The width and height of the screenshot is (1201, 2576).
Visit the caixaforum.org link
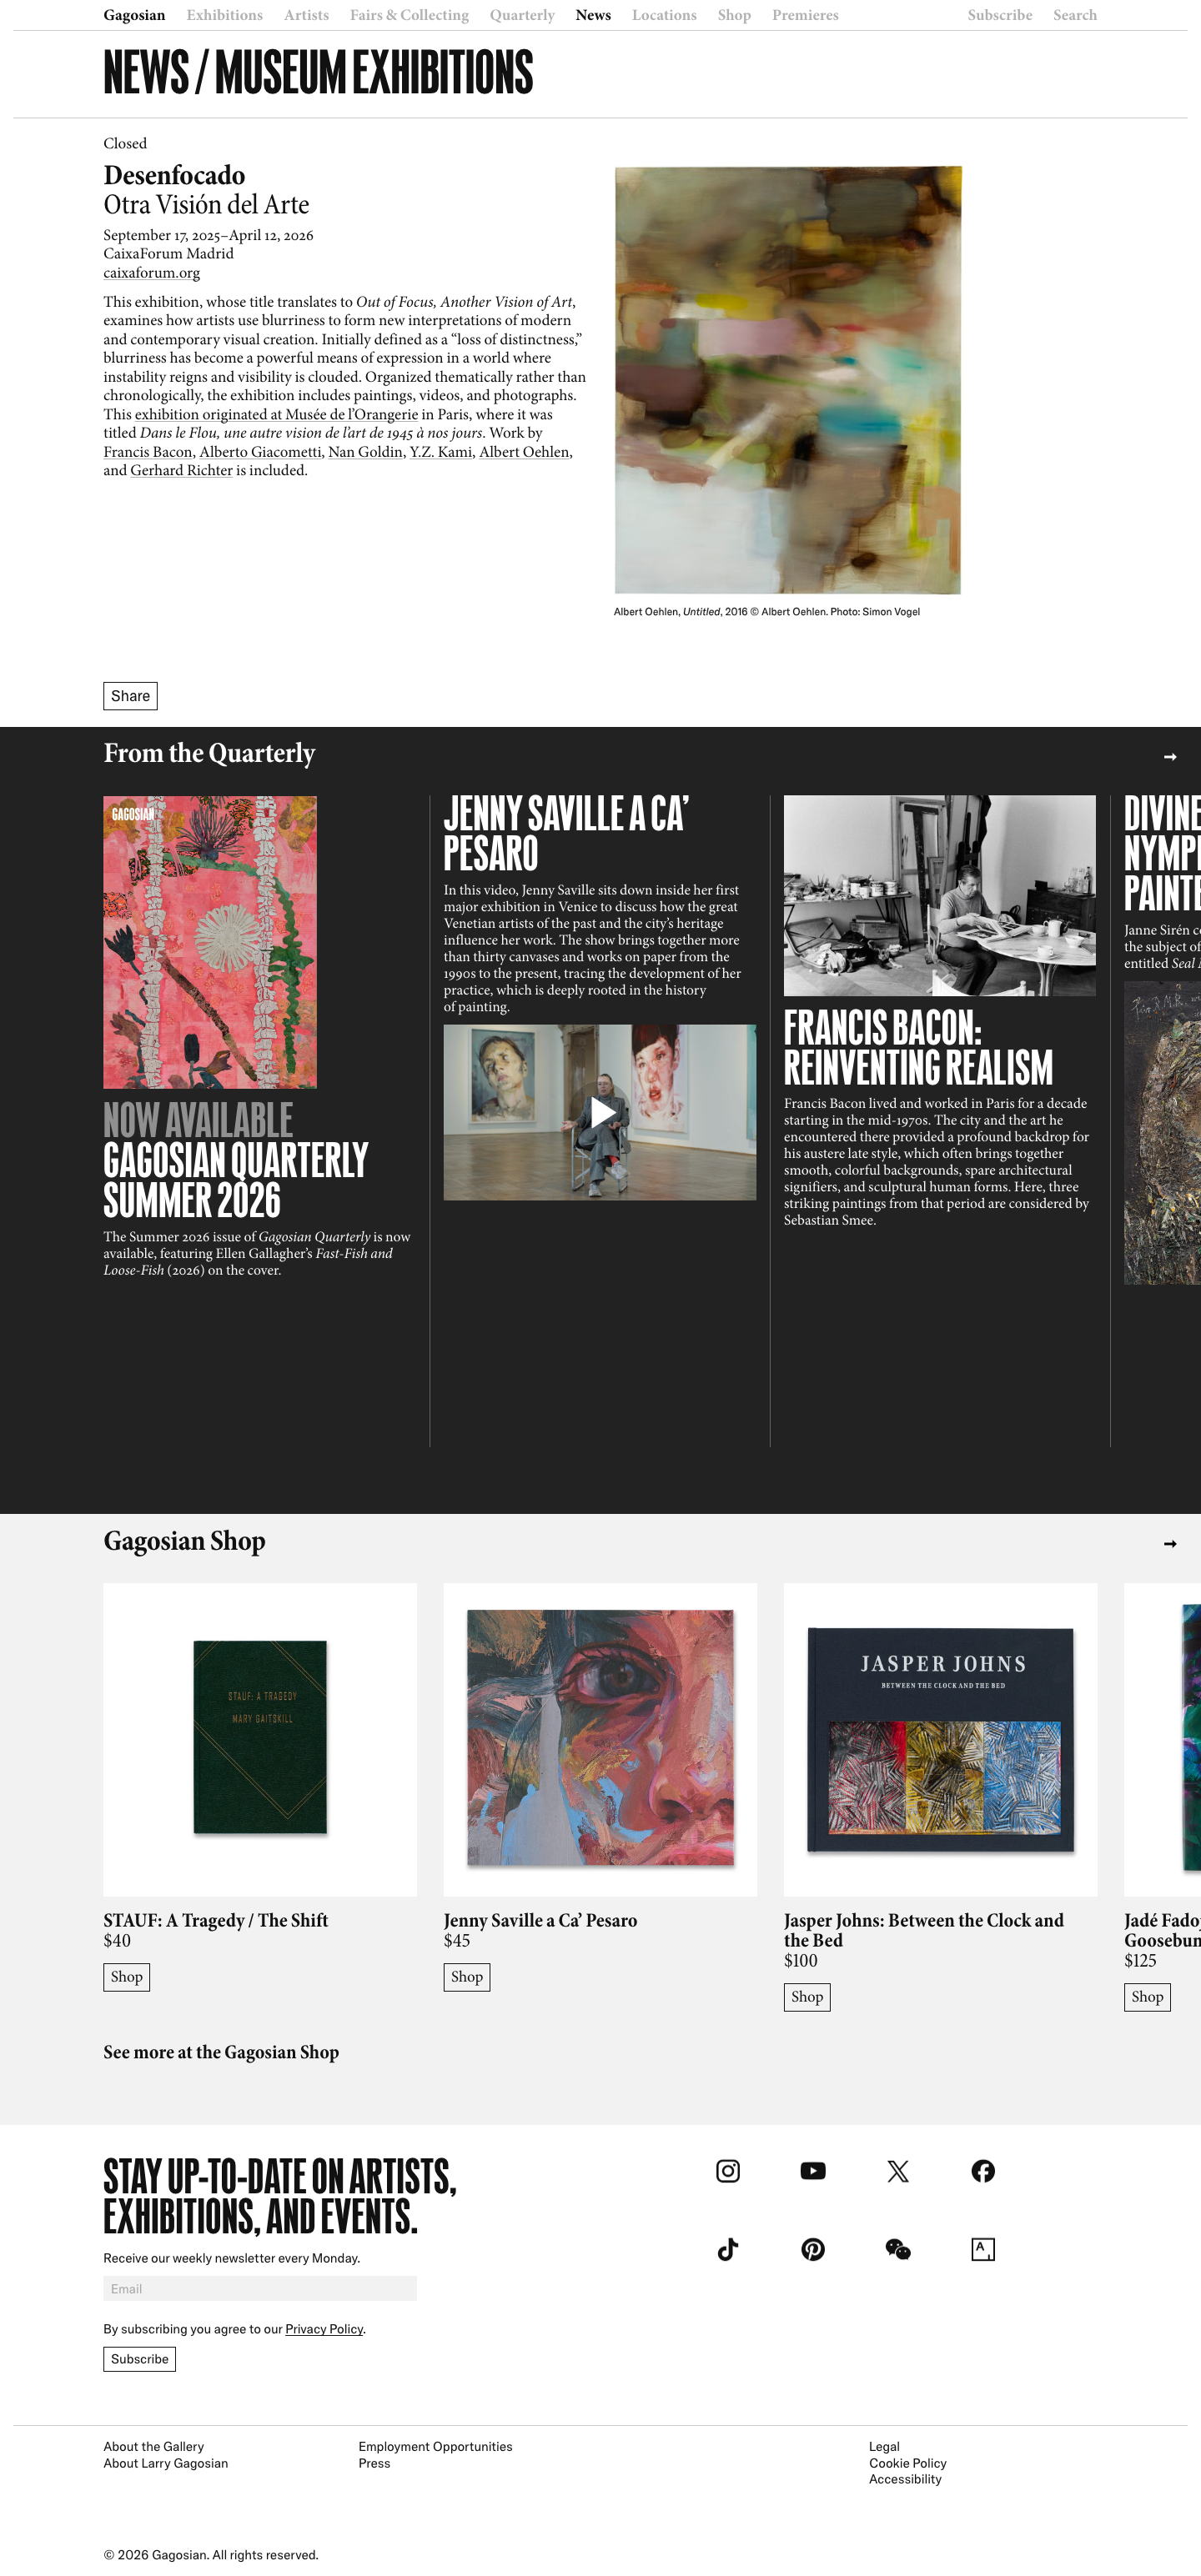point(151,273)
